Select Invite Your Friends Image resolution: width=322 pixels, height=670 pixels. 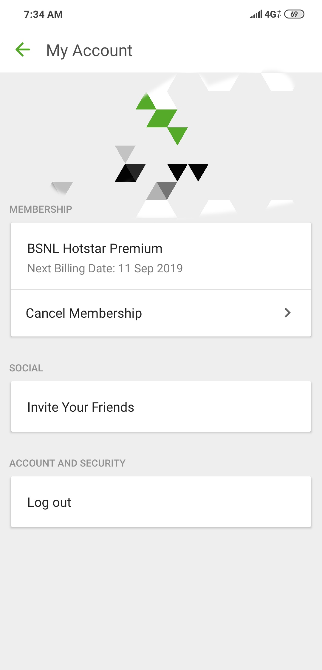pyautogui.click(x=80, y=407)
